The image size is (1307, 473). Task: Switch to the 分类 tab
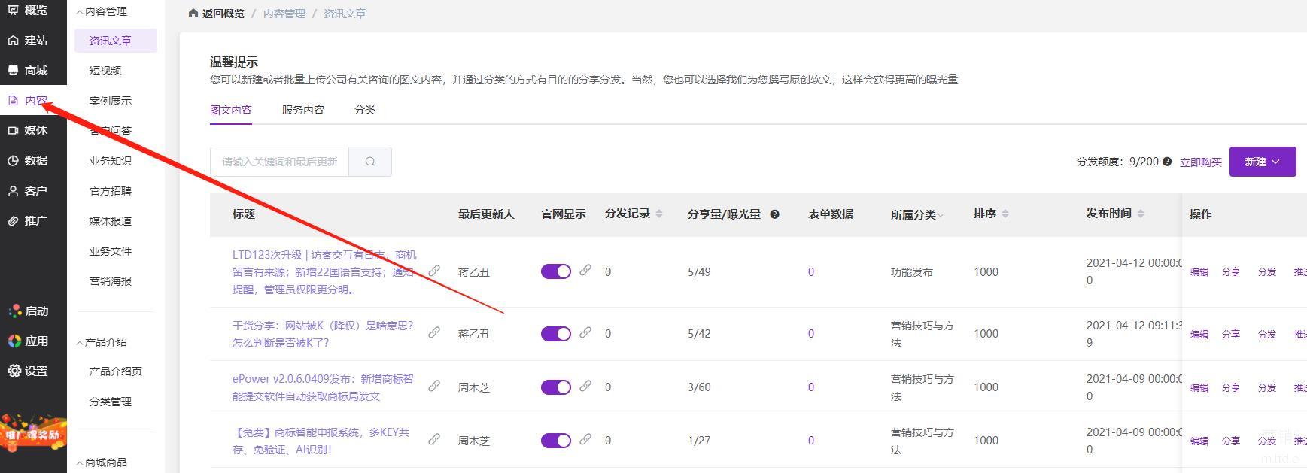(364, 110)
